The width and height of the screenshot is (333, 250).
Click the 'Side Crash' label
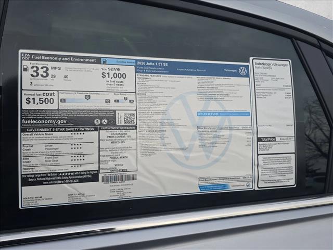point(27,160)
